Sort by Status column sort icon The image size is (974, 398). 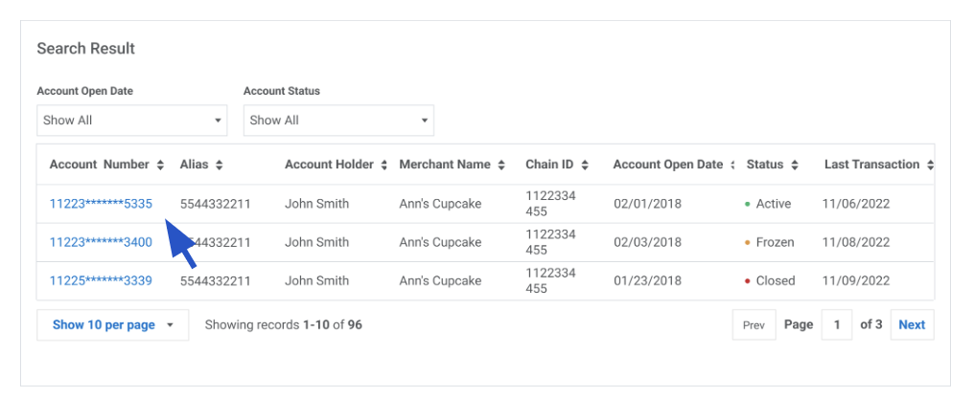coord(795,166)
